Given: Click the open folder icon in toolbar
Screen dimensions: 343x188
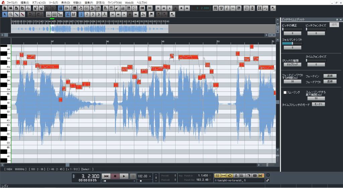Looking at the screenshot, I should pyautogui.click(x=10, y=8).
